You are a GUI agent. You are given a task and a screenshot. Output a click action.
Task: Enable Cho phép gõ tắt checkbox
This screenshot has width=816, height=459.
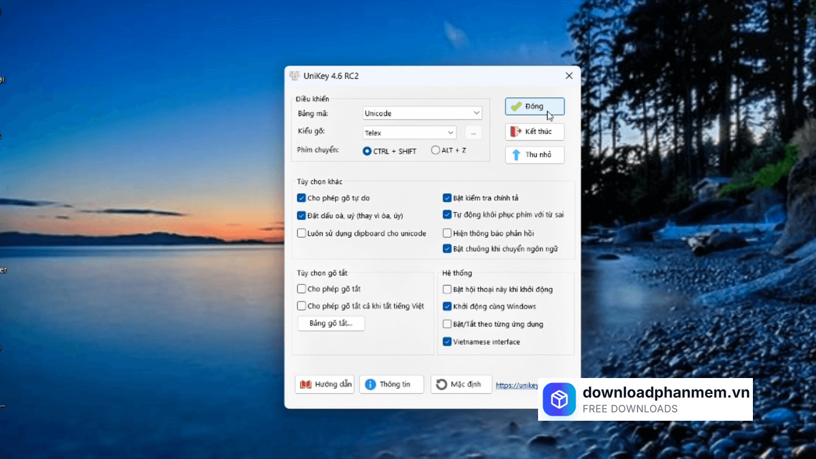tap(302, 289)
